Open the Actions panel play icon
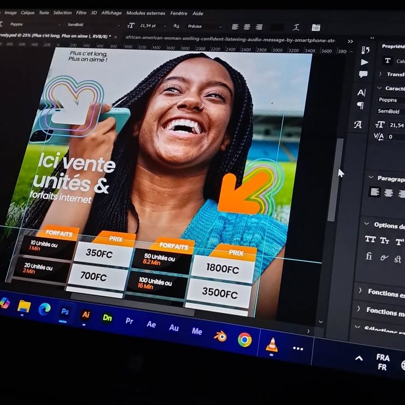The width and height of the screenshot is (405, 405). pyautogui.click(x=364, y=62)
